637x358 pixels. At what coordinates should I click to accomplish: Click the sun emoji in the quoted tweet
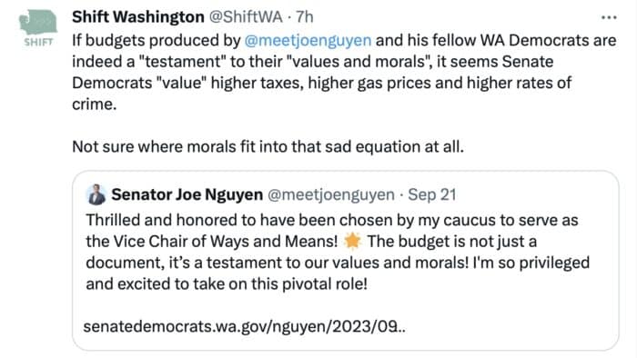[352, 241]
